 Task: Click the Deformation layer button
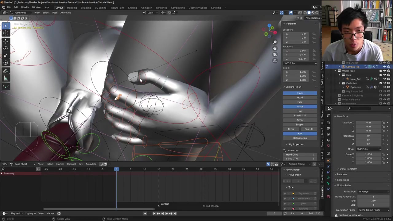[300, 138]
